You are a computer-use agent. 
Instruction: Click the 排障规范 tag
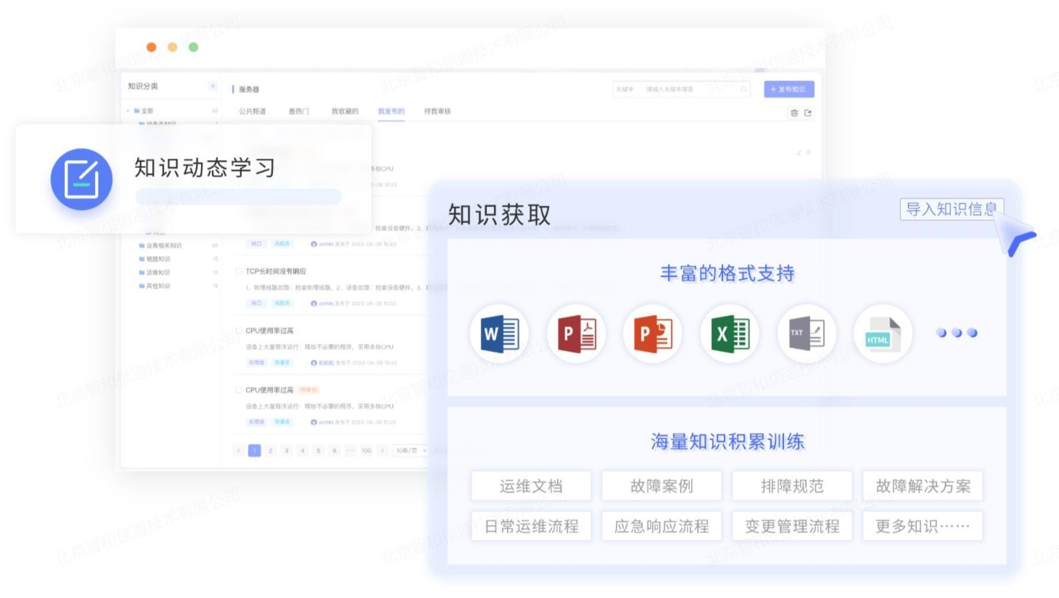(x=792, y=486)
